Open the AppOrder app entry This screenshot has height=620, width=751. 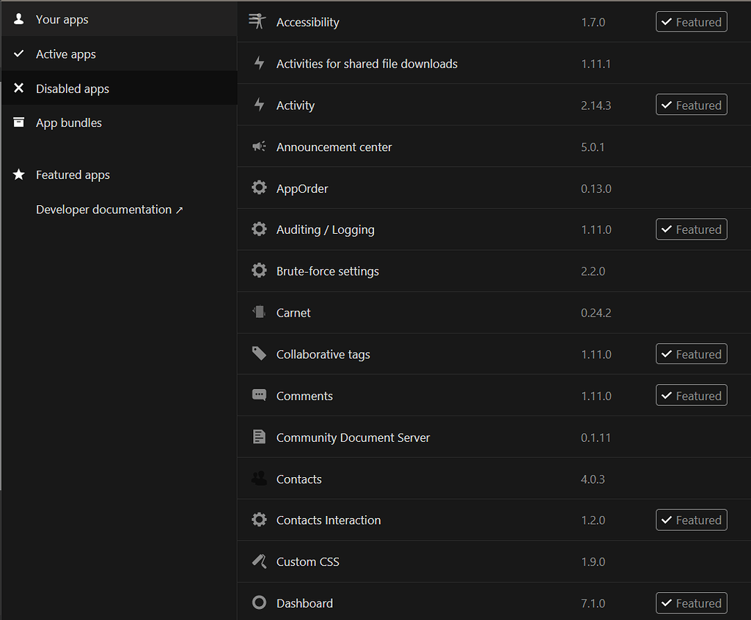[302, 188]
